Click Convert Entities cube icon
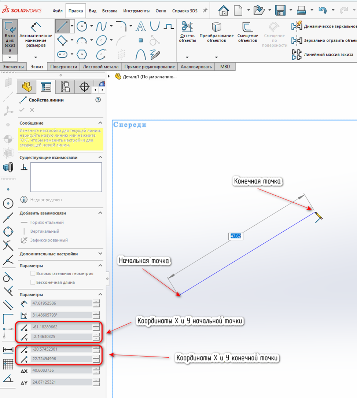Viewport: 357px width, 398px height. click(x=217, y=27)
